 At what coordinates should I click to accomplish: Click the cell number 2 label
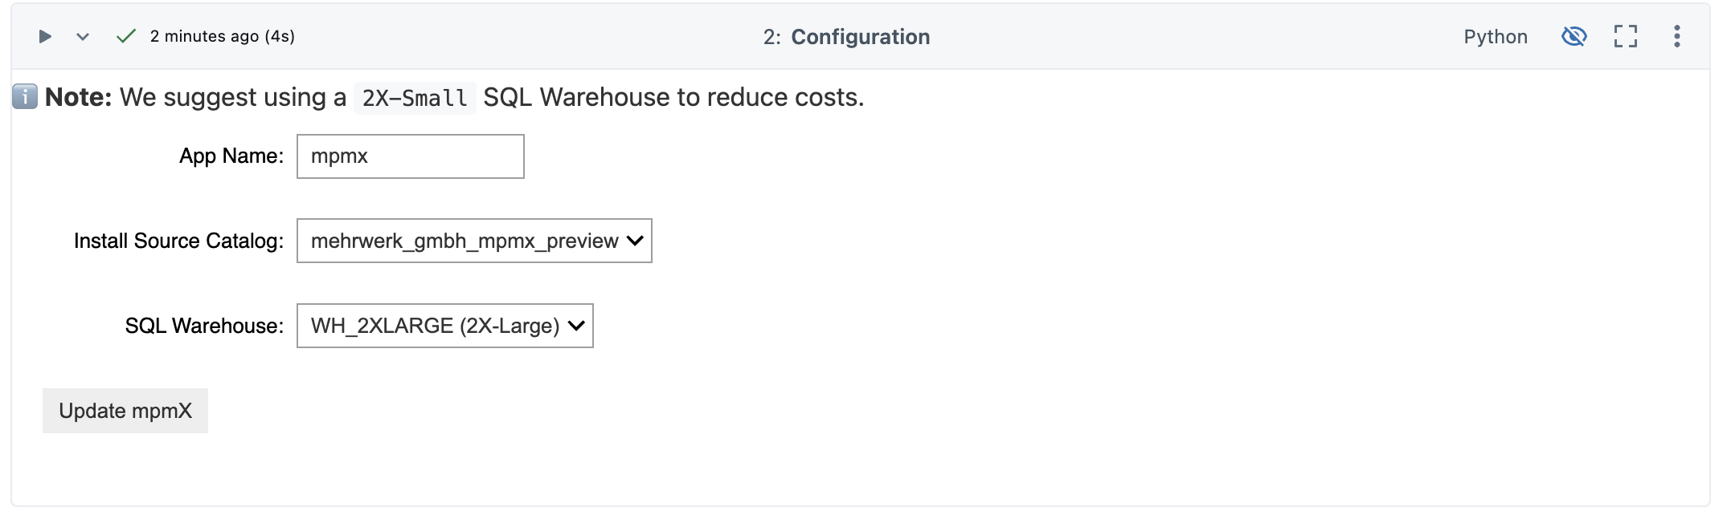[x=771, y=37]
